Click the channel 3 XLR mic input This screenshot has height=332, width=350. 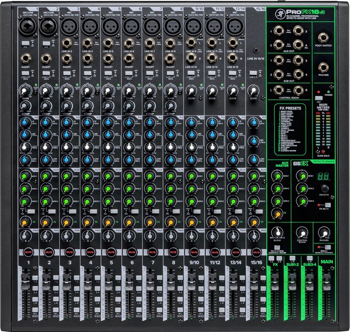[x=69, y=26]
